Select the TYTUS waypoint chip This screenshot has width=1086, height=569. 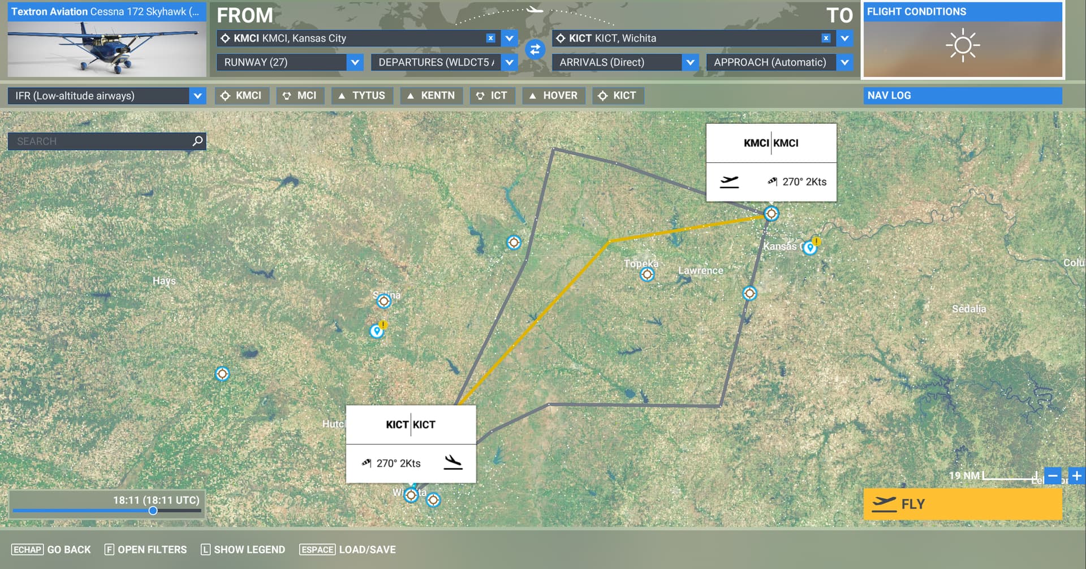point(362,96)
